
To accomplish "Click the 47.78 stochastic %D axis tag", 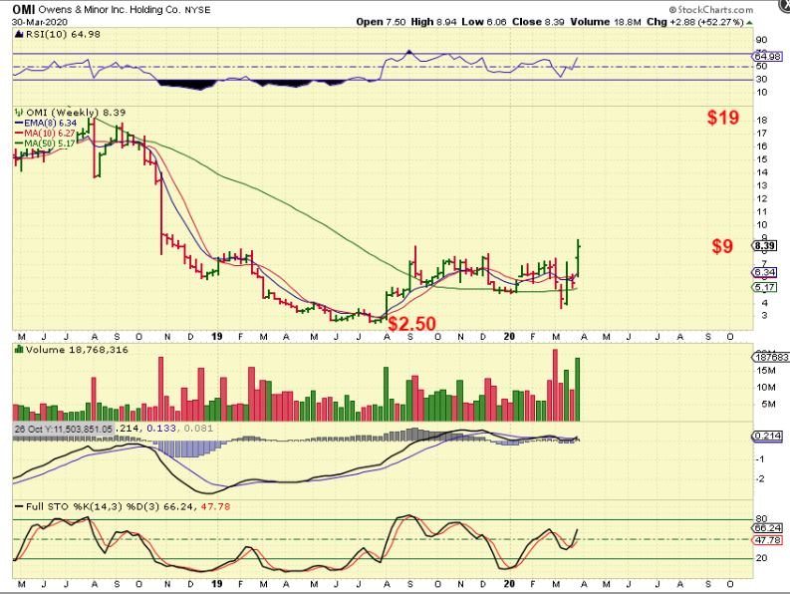I will click(768, 540).
